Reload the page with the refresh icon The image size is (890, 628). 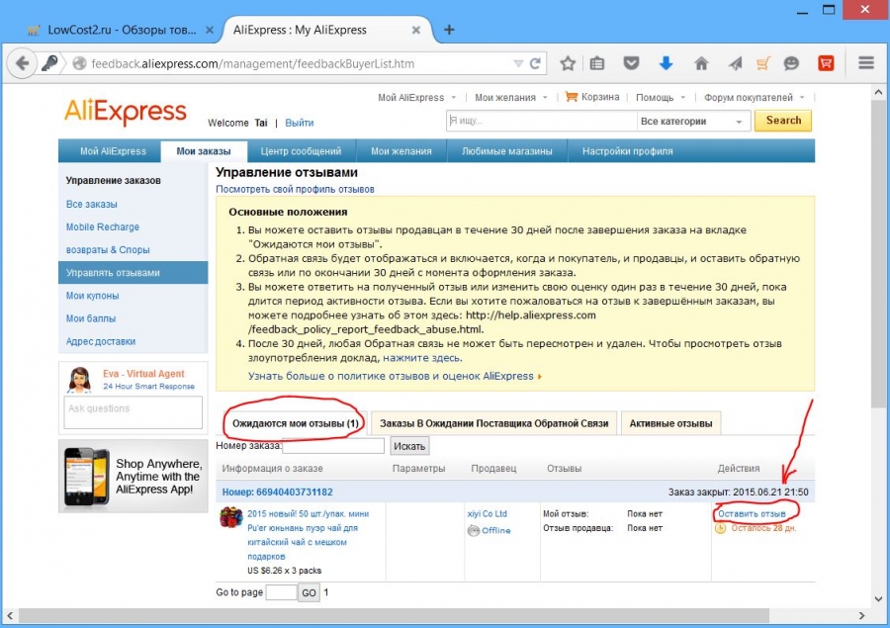[x=535, y=63]
